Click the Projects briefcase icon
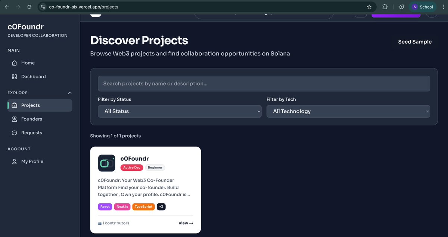This screenshot has height=237, width=448. point(15,105)
